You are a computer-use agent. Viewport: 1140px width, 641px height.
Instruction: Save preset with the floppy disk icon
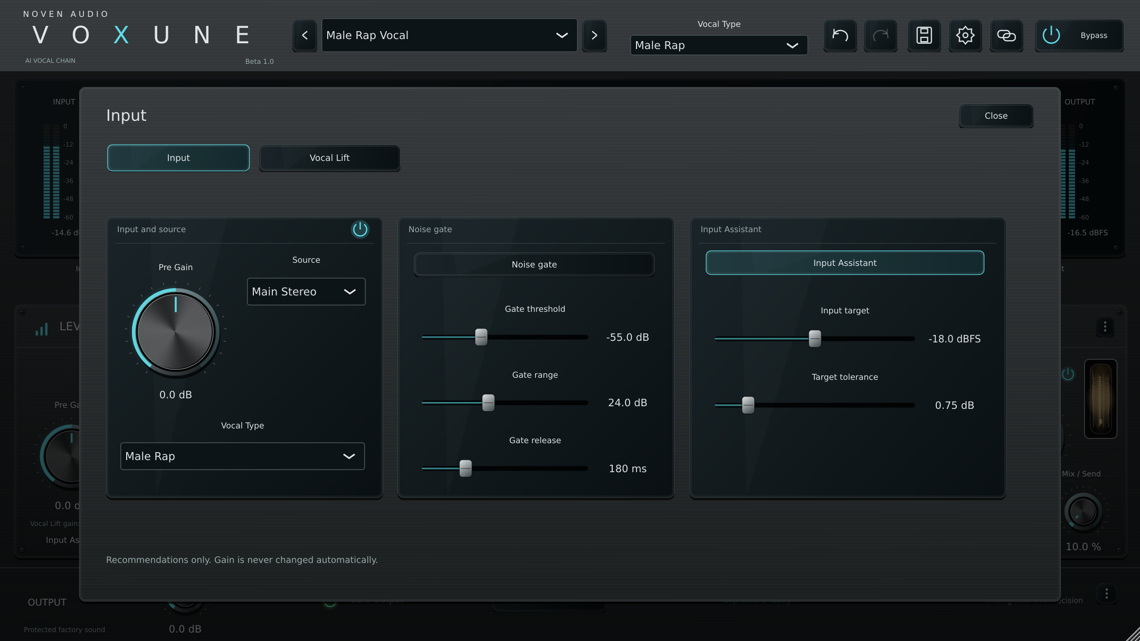pos(924,35)
